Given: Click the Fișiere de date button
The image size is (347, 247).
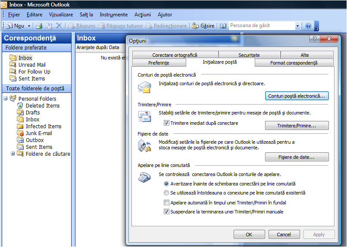Looking at the screenshot, I should click(x=297, y=157).
